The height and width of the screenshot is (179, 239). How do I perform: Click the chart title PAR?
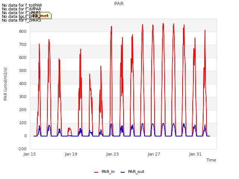click(119, 4)
